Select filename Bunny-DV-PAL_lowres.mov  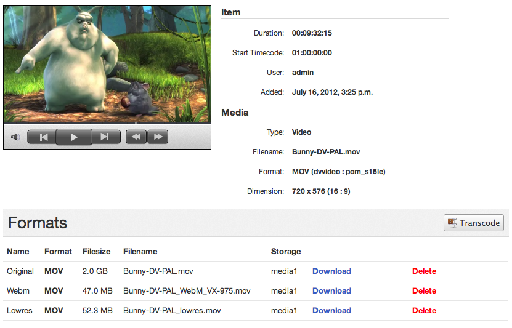(x=172, y=311)
